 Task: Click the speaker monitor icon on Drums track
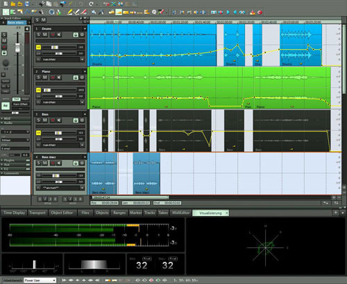click(x=59, y=35)
